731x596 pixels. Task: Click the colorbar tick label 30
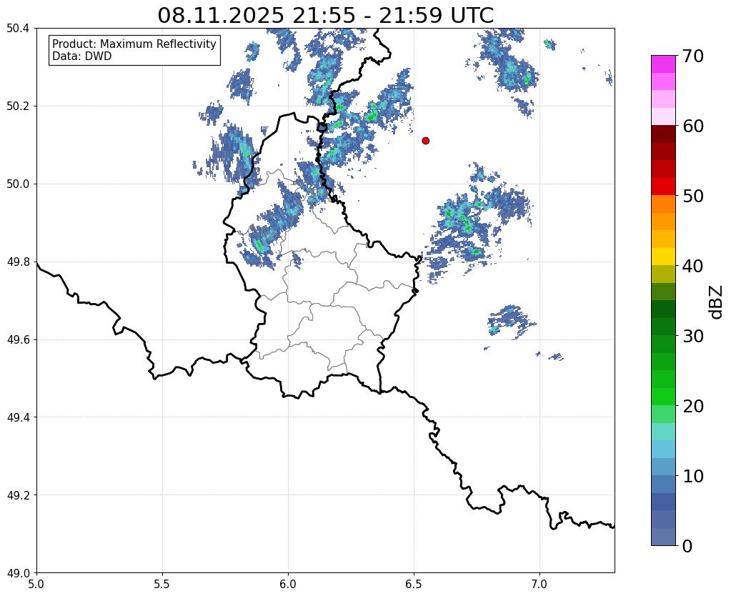pyautogui.click(x=693, y=336)
